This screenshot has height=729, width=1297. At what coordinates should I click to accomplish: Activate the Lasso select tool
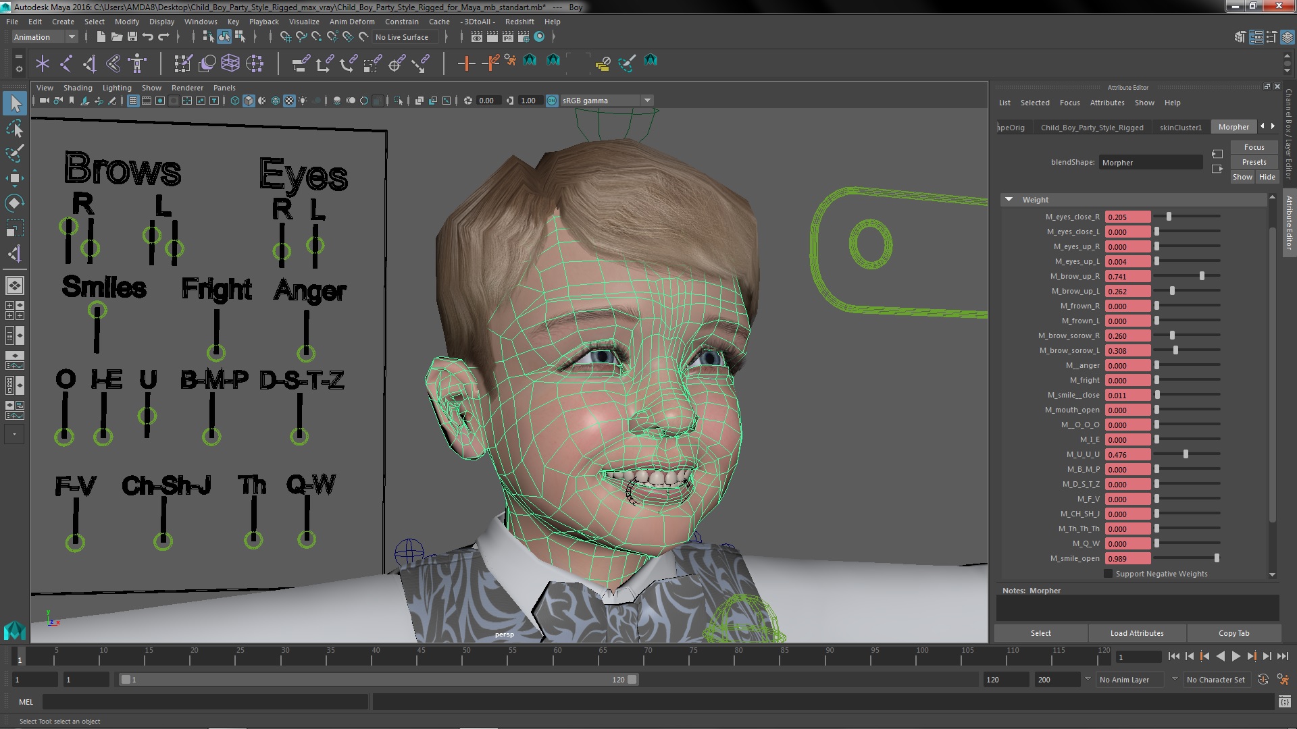pyautogui.click(x=14, y=128)
